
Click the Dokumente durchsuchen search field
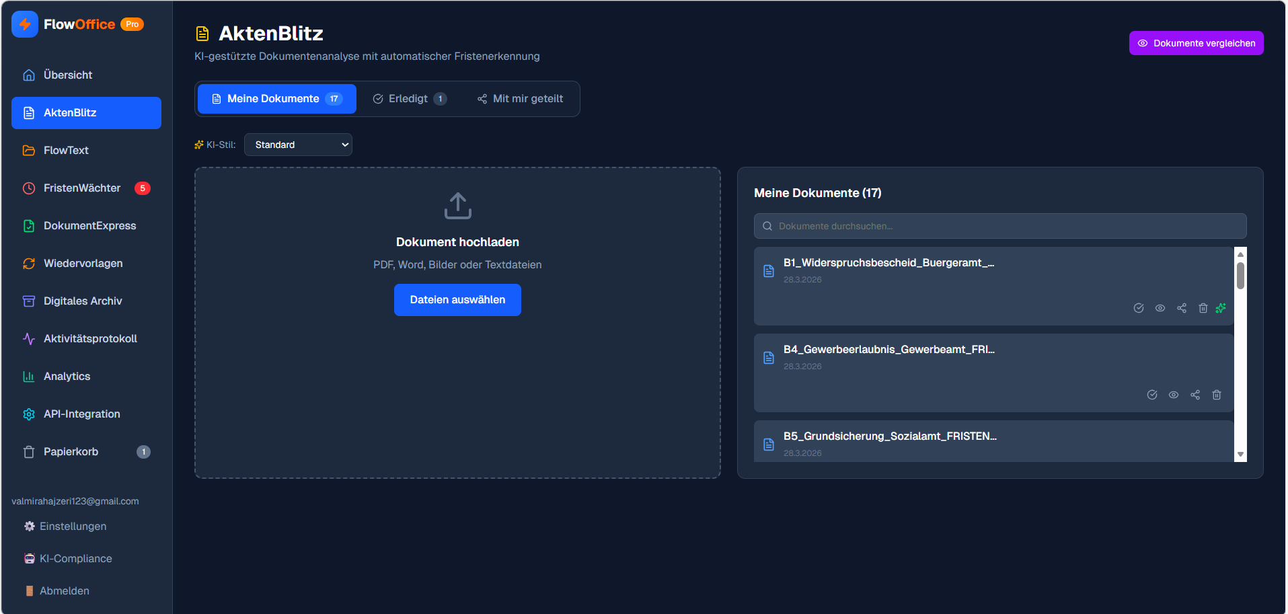point(999,226)
